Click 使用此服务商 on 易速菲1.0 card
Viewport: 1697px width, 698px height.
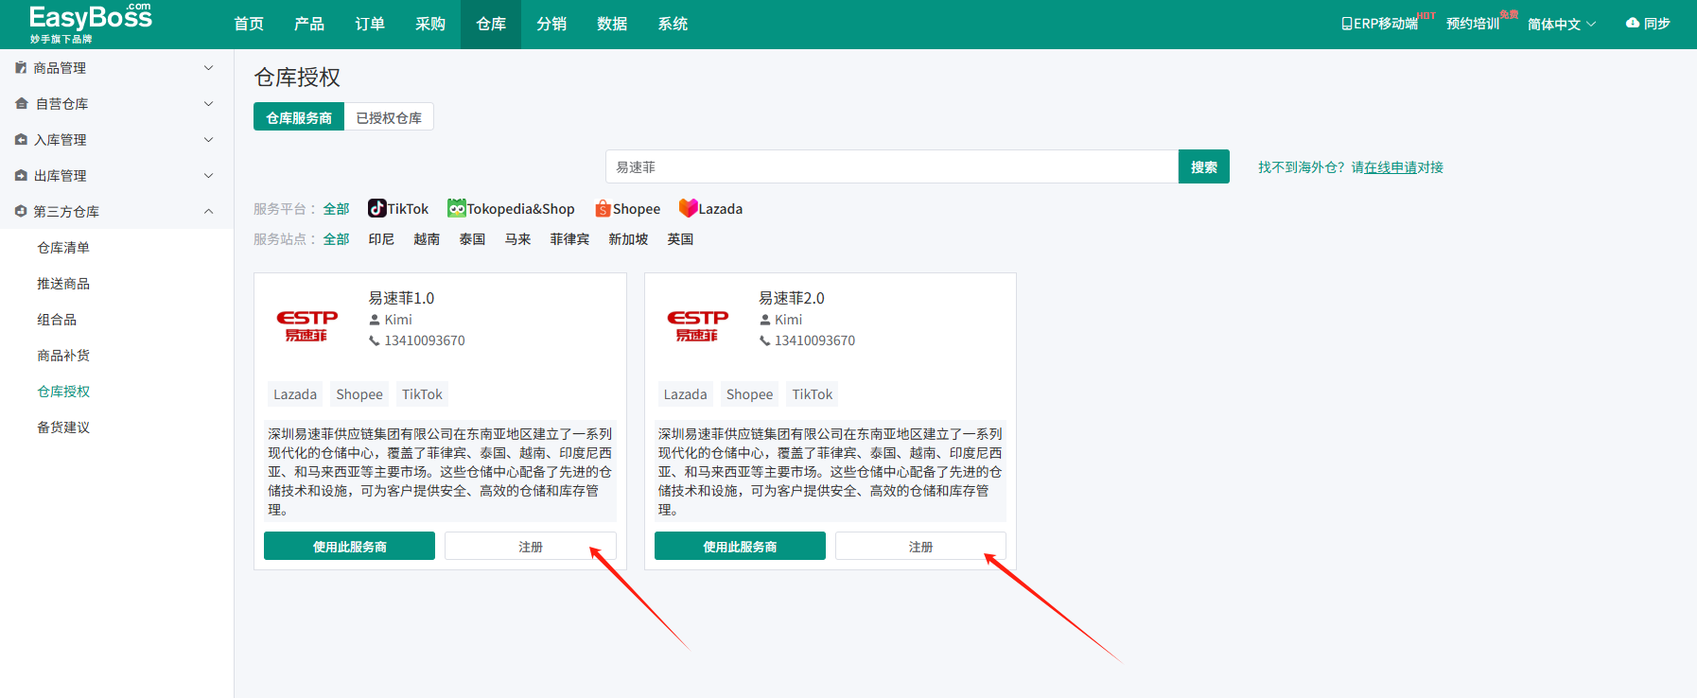pyautogui.click(x=349, y=546)
